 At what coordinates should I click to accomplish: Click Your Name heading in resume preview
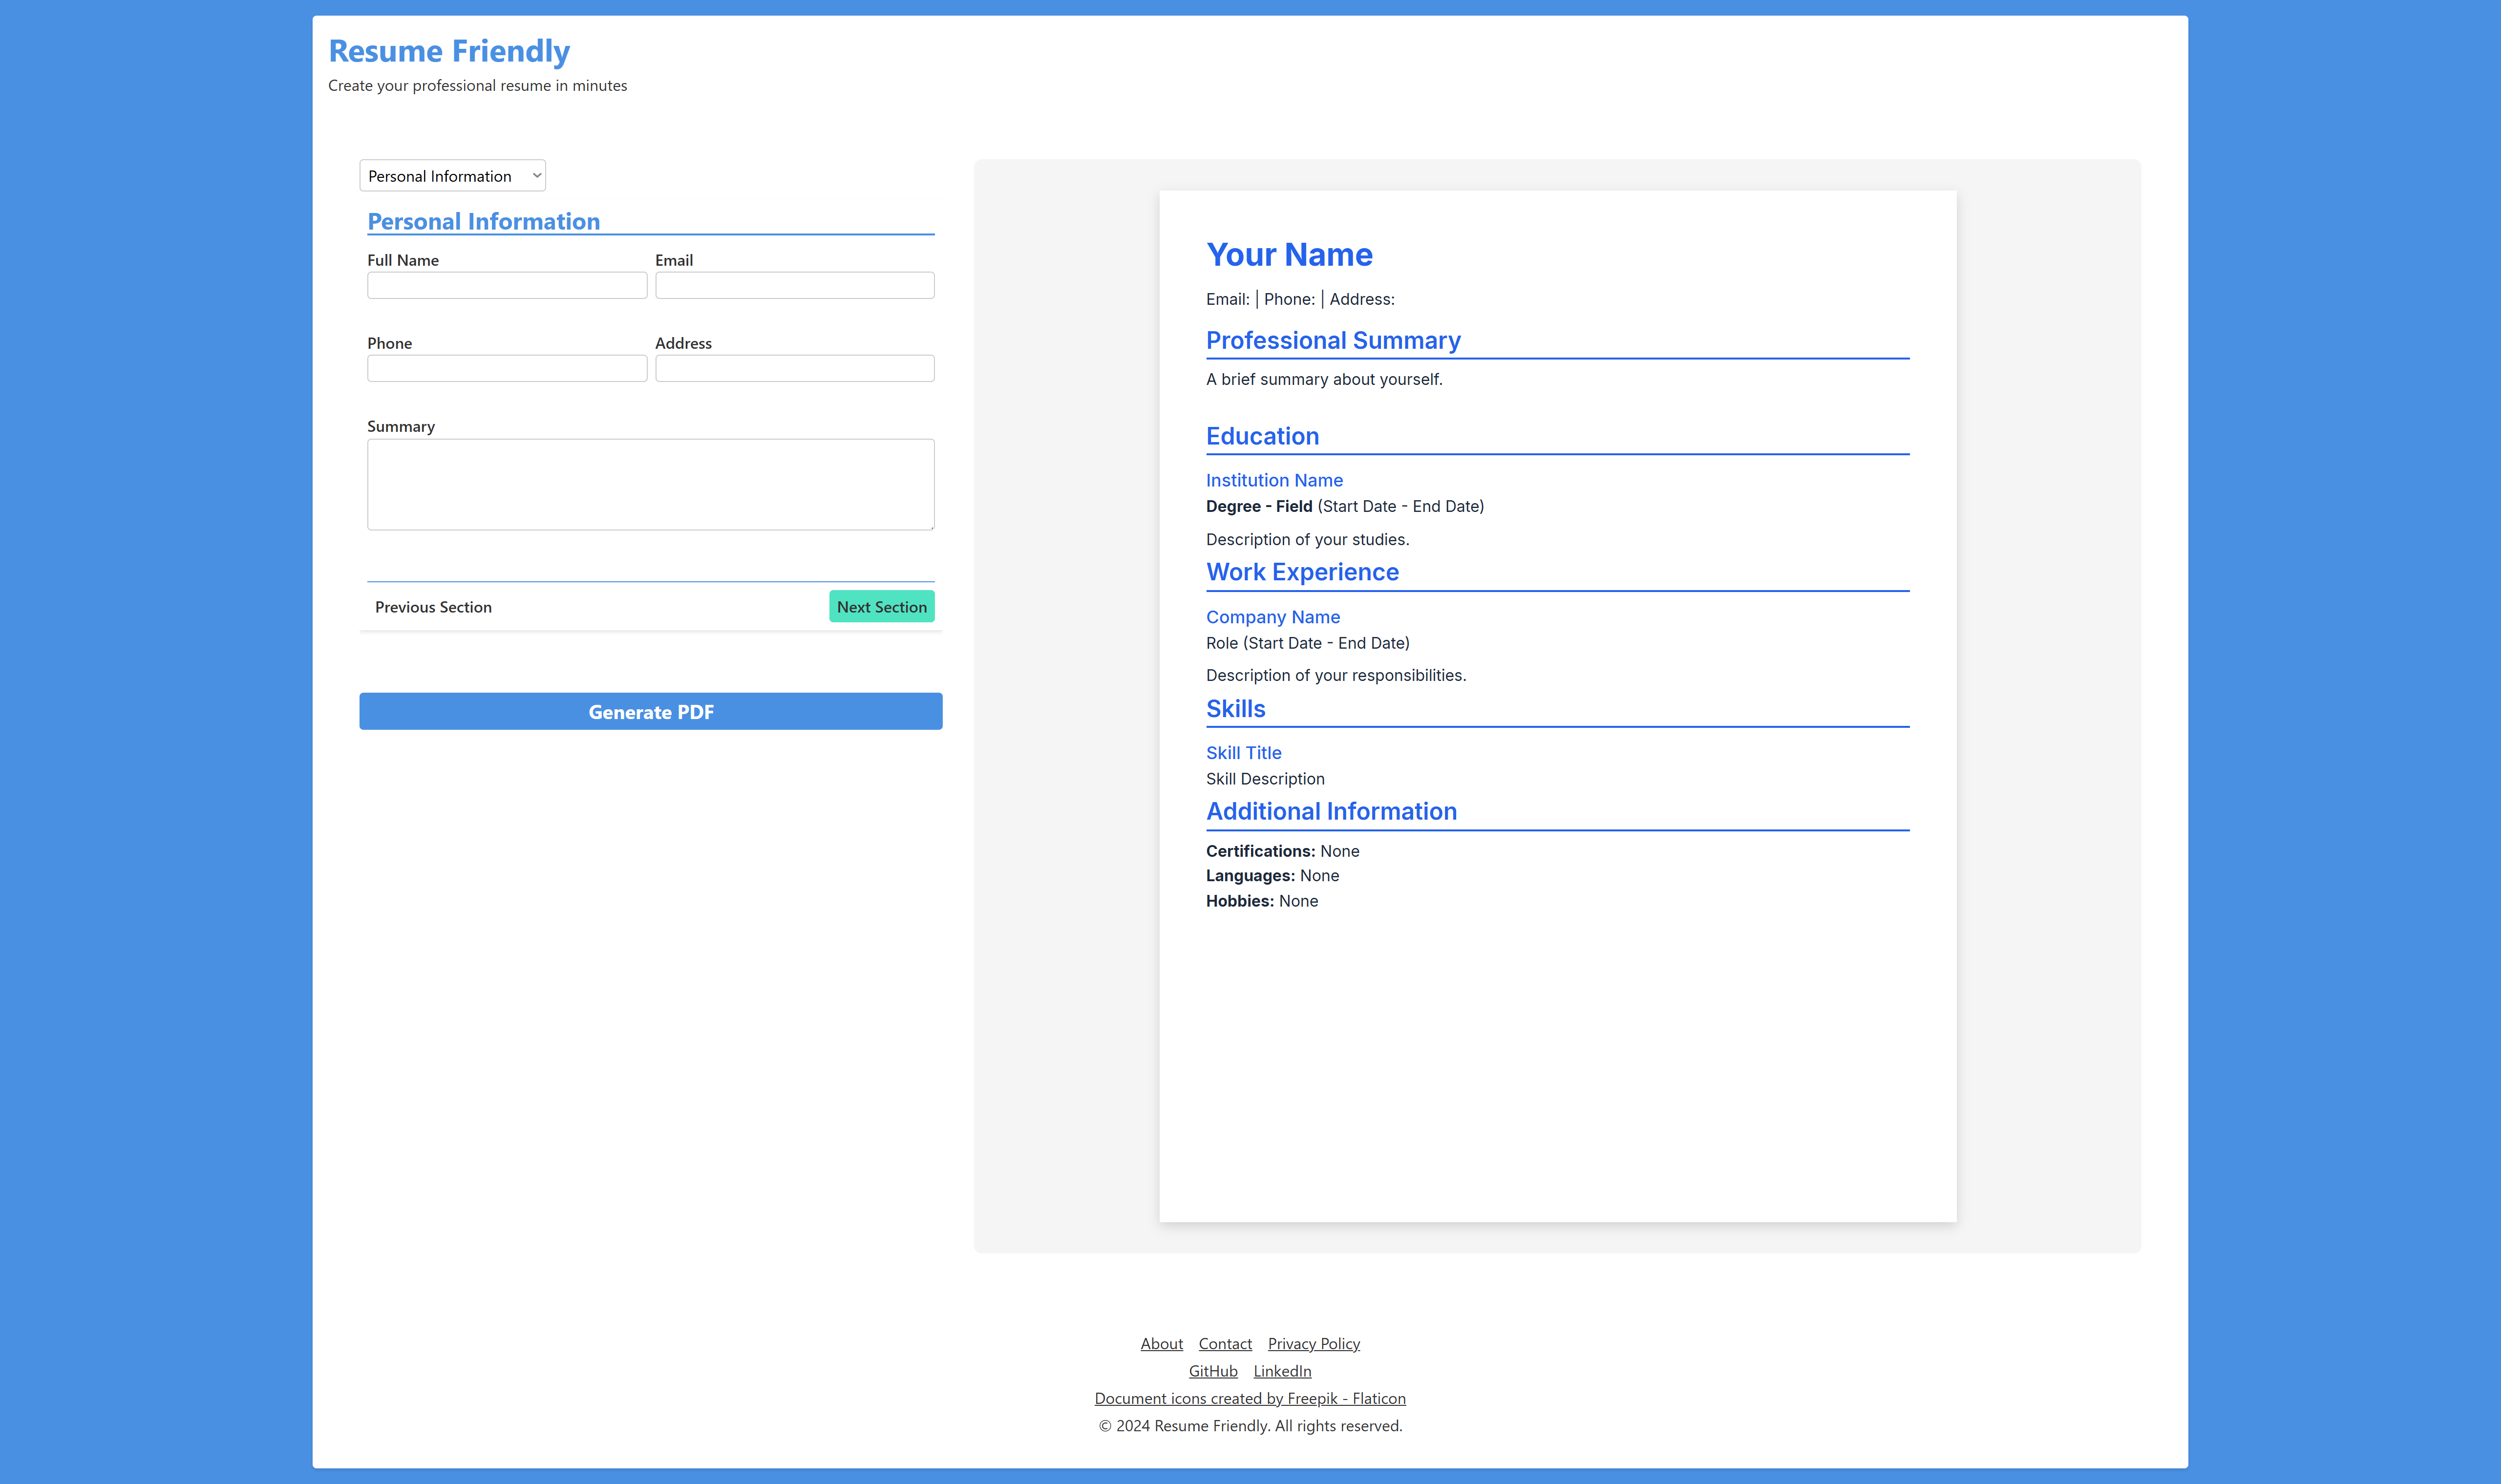[x=1289, y=255]
